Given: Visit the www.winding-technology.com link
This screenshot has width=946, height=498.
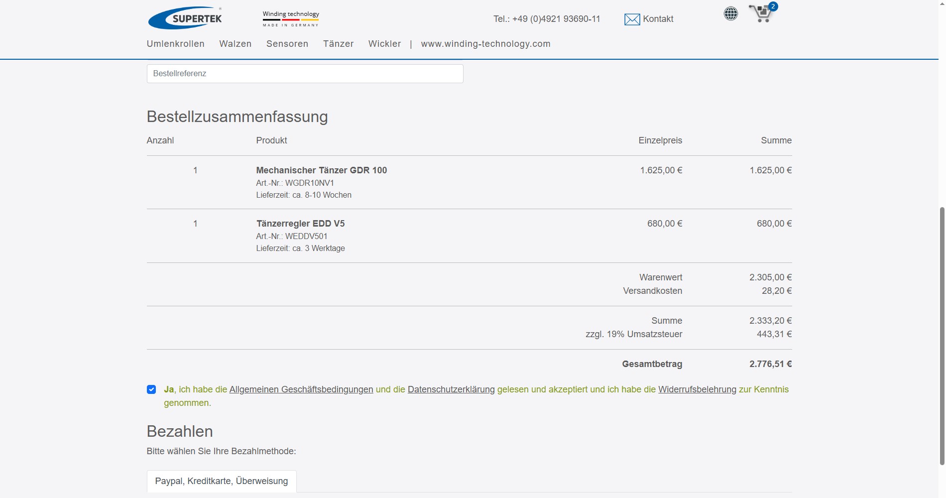Looking at the screenshot, I should pyautogui.click(x=485, y=44).
